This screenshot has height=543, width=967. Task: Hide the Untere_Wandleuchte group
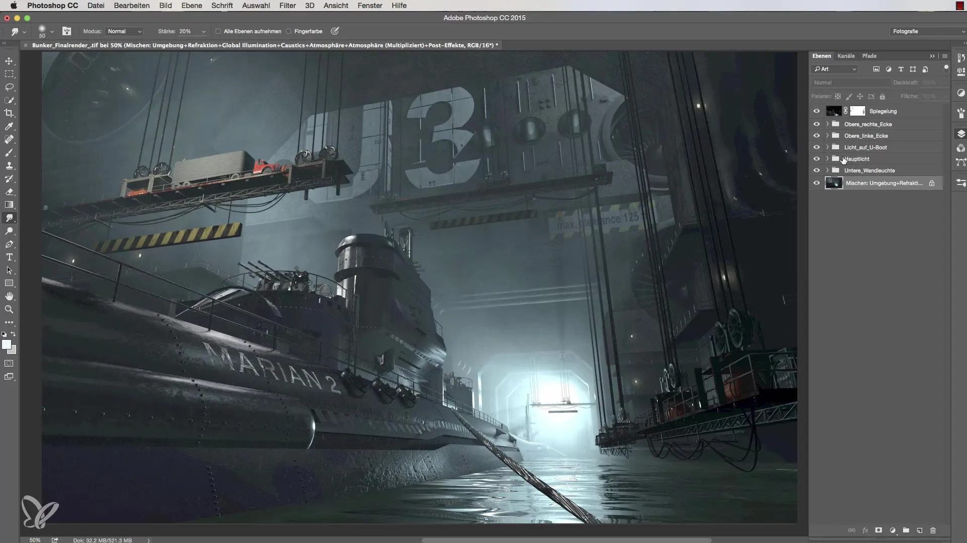point(816,170)
